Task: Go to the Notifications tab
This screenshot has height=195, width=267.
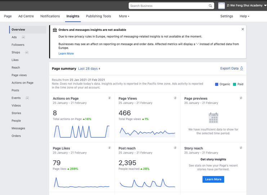Action: 50,16
